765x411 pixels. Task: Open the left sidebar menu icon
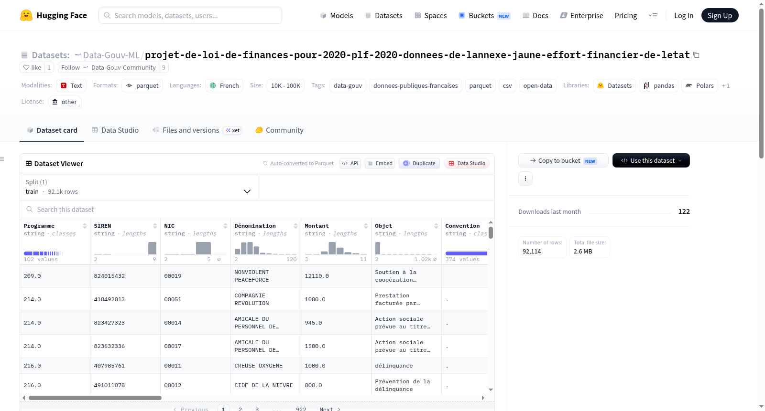[2, 159]
